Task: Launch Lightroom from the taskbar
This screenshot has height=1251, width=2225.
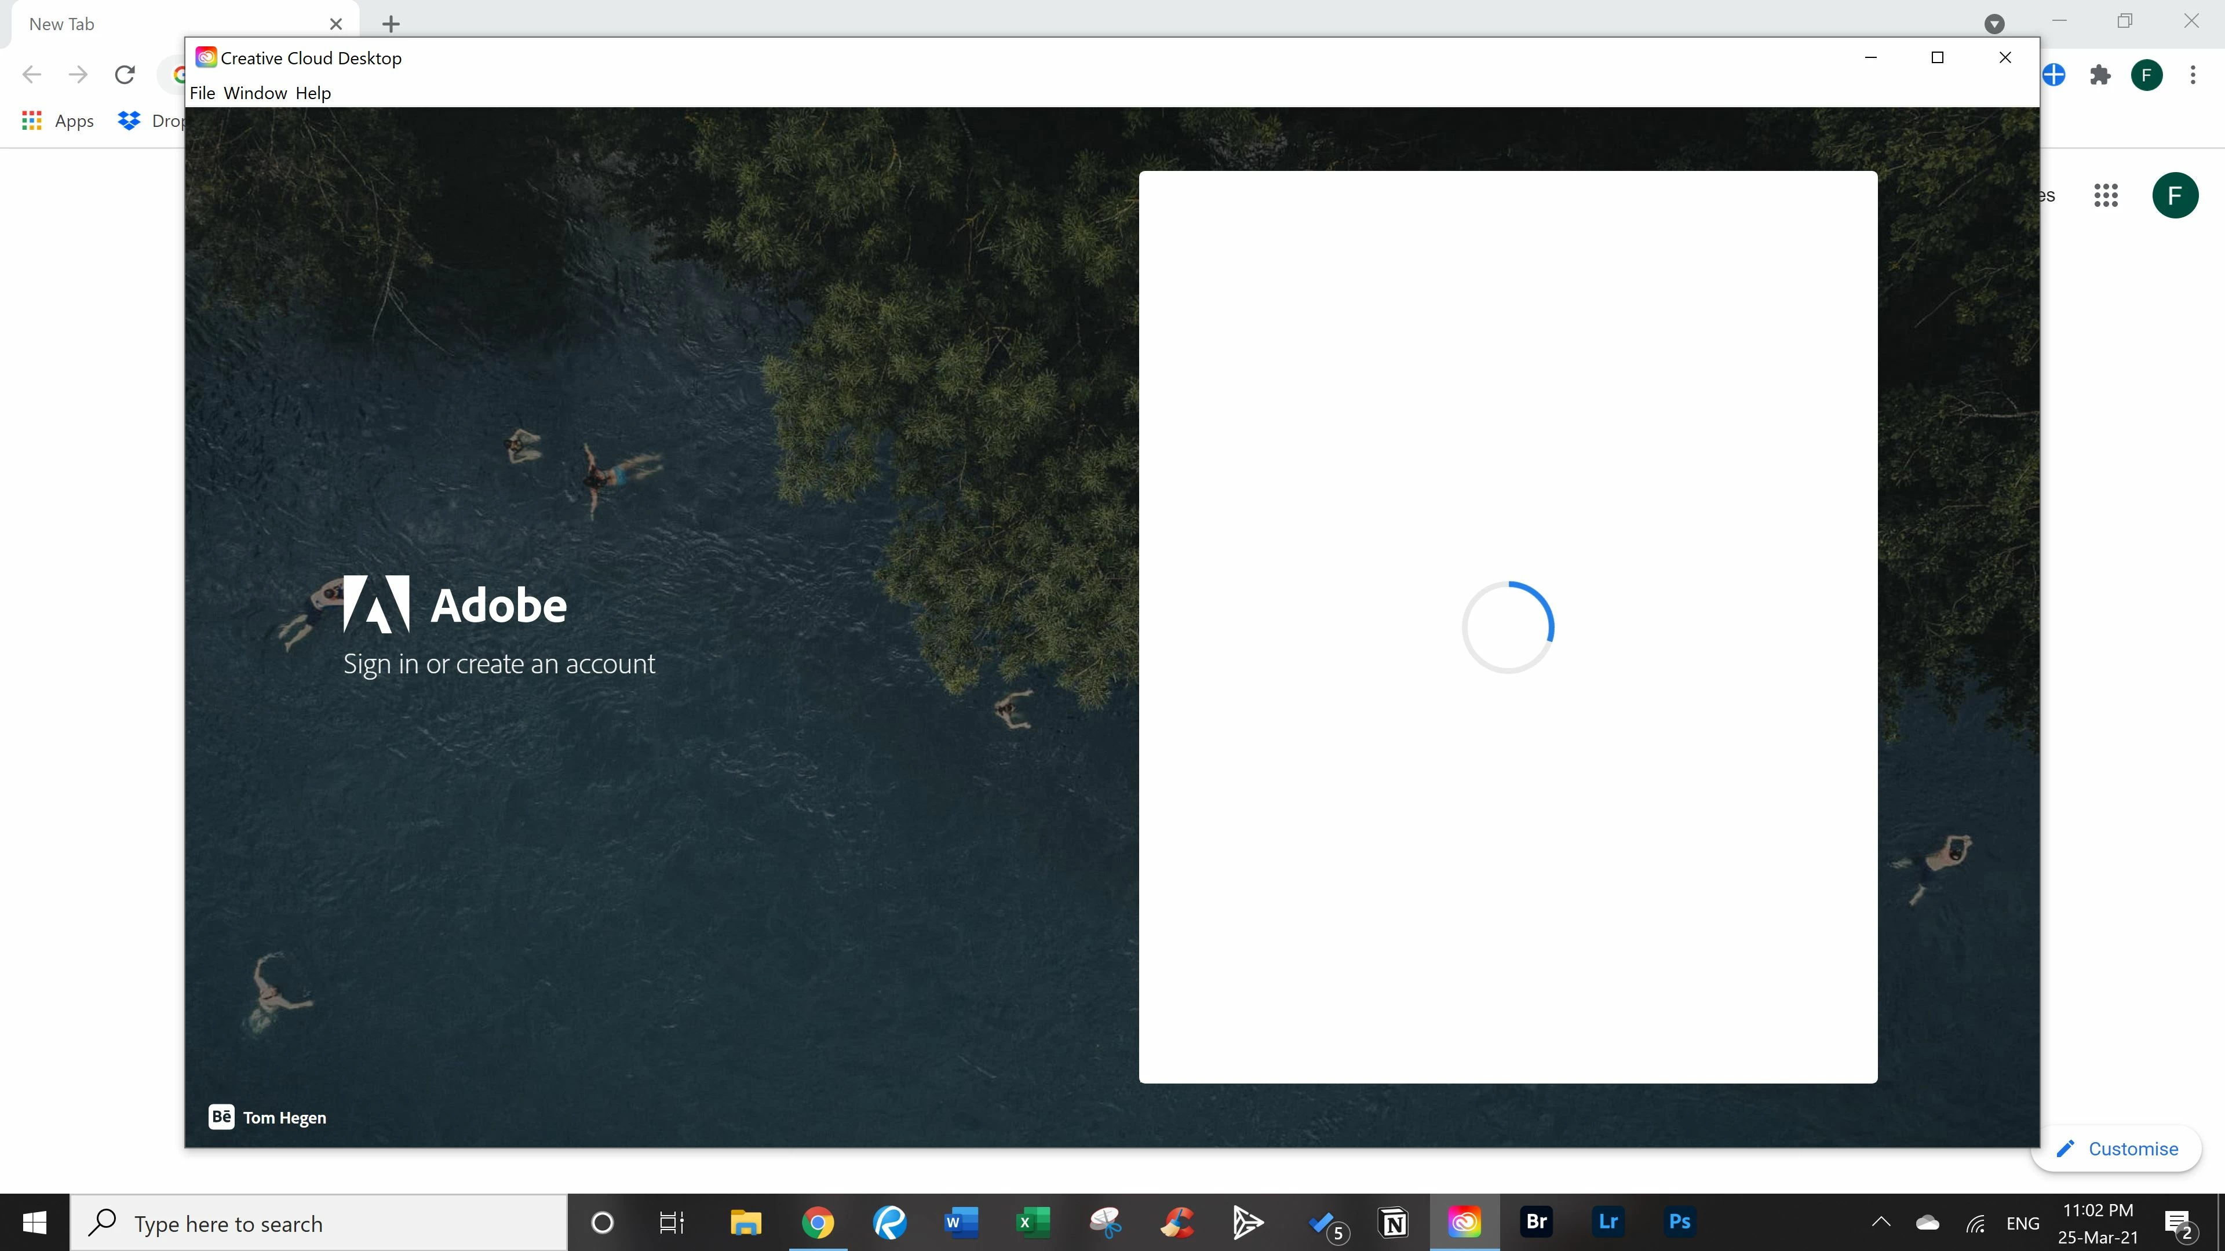Action: coord(1607,1221)
